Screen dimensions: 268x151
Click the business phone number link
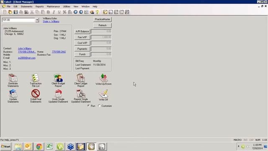tap(27, 52)
